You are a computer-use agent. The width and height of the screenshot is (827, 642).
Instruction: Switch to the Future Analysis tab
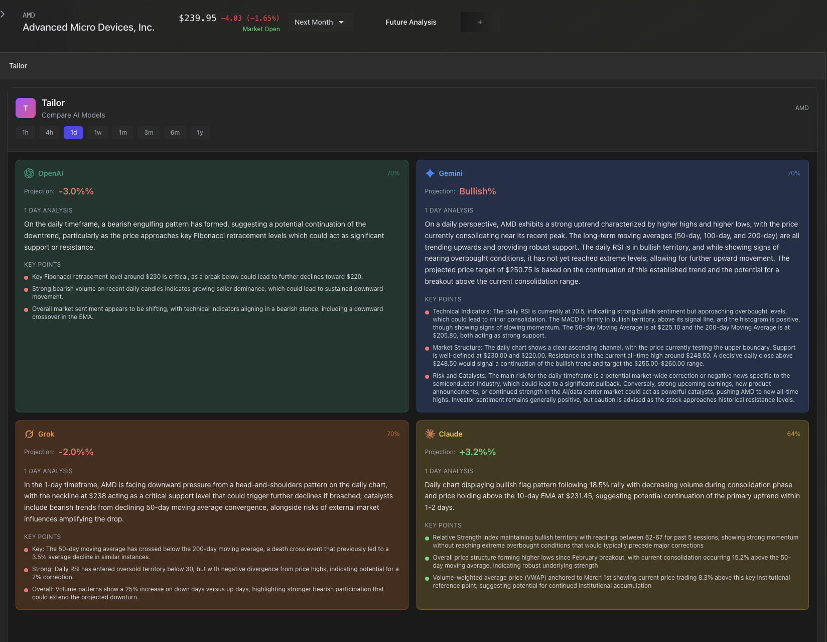click(x=410, y=22)
